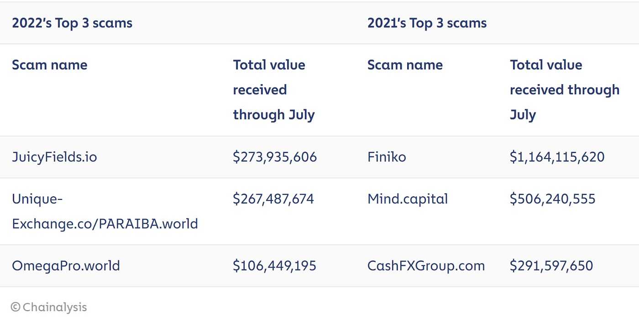Click the 2022 "Scam name" column header
The image size is (639, 322).
(49, 65)
